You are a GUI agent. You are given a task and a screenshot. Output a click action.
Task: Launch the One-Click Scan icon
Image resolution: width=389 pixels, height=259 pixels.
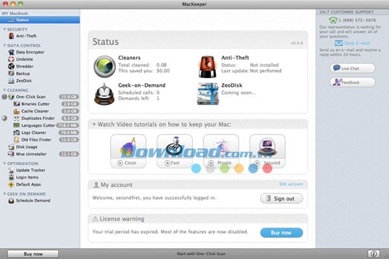tap(11, 97)
